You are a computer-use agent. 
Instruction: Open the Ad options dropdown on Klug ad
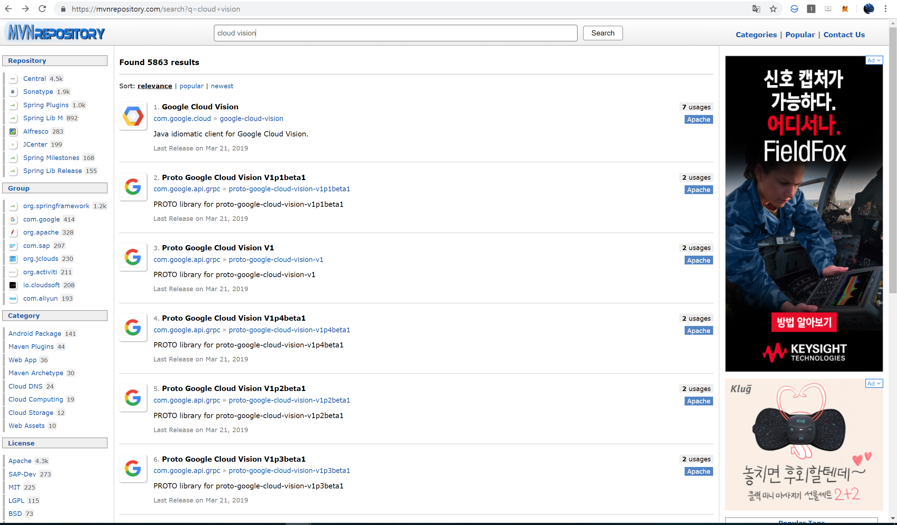pyautogui.click(x=873, y=383)
